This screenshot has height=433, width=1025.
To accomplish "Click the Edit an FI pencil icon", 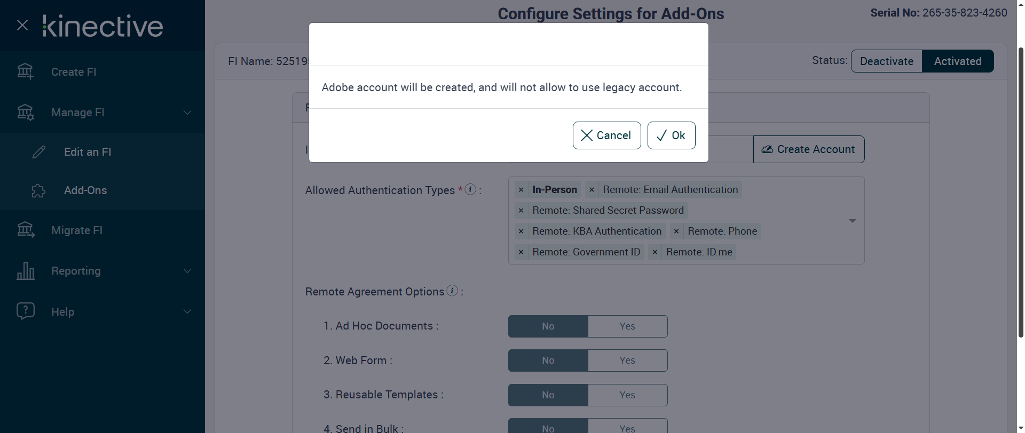I will tap(39, 152).
